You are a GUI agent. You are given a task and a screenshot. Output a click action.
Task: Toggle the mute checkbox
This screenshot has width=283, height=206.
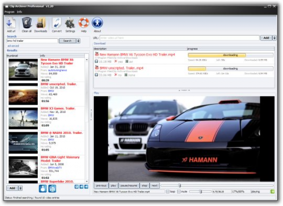point(179,192)
